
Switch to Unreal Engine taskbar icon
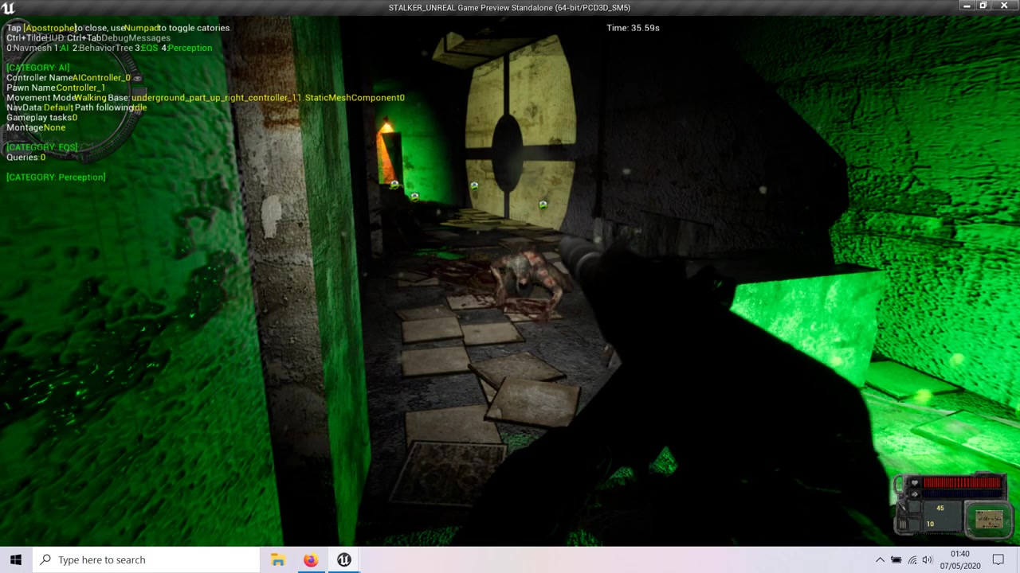tap(343, 559)
